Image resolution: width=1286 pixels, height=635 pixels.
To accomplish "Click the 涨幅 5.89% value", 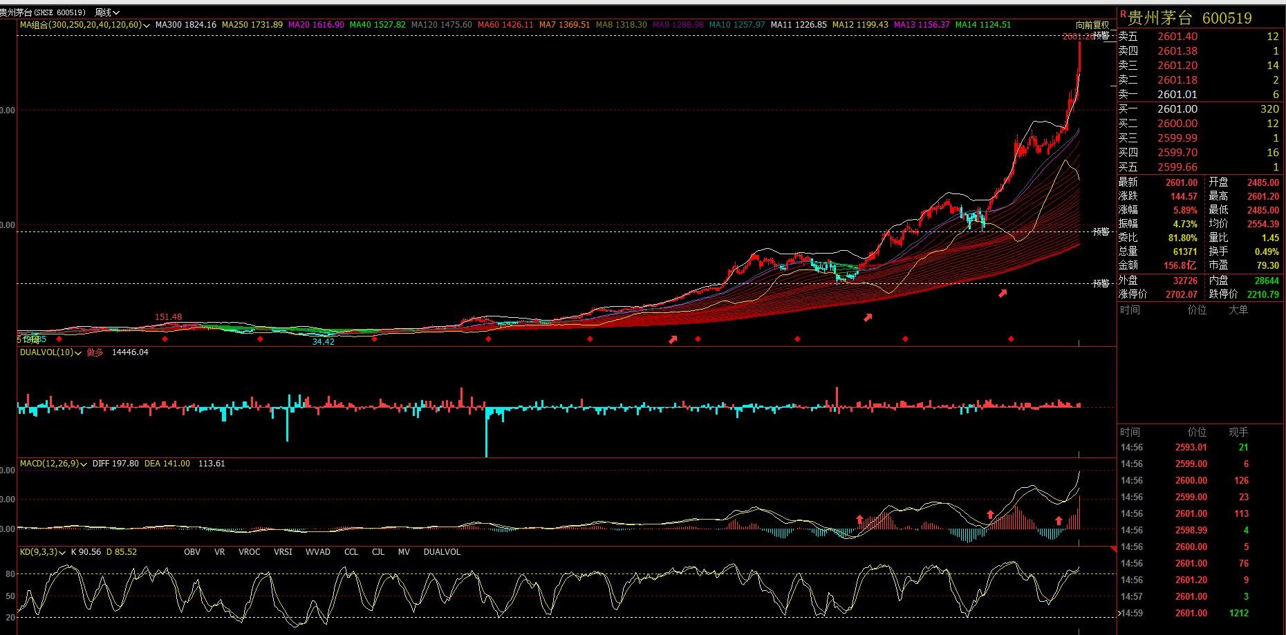I will (x=1186, y=210).
